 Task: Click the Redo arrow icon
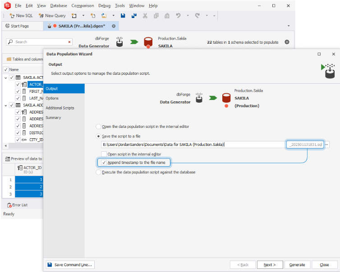[197, 16]
